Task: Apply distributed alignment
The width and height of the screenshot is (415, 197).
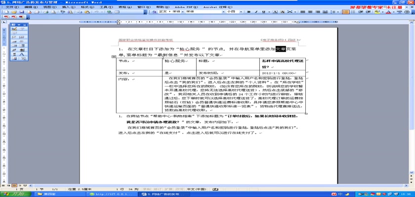Action: (x=325, y=12)
